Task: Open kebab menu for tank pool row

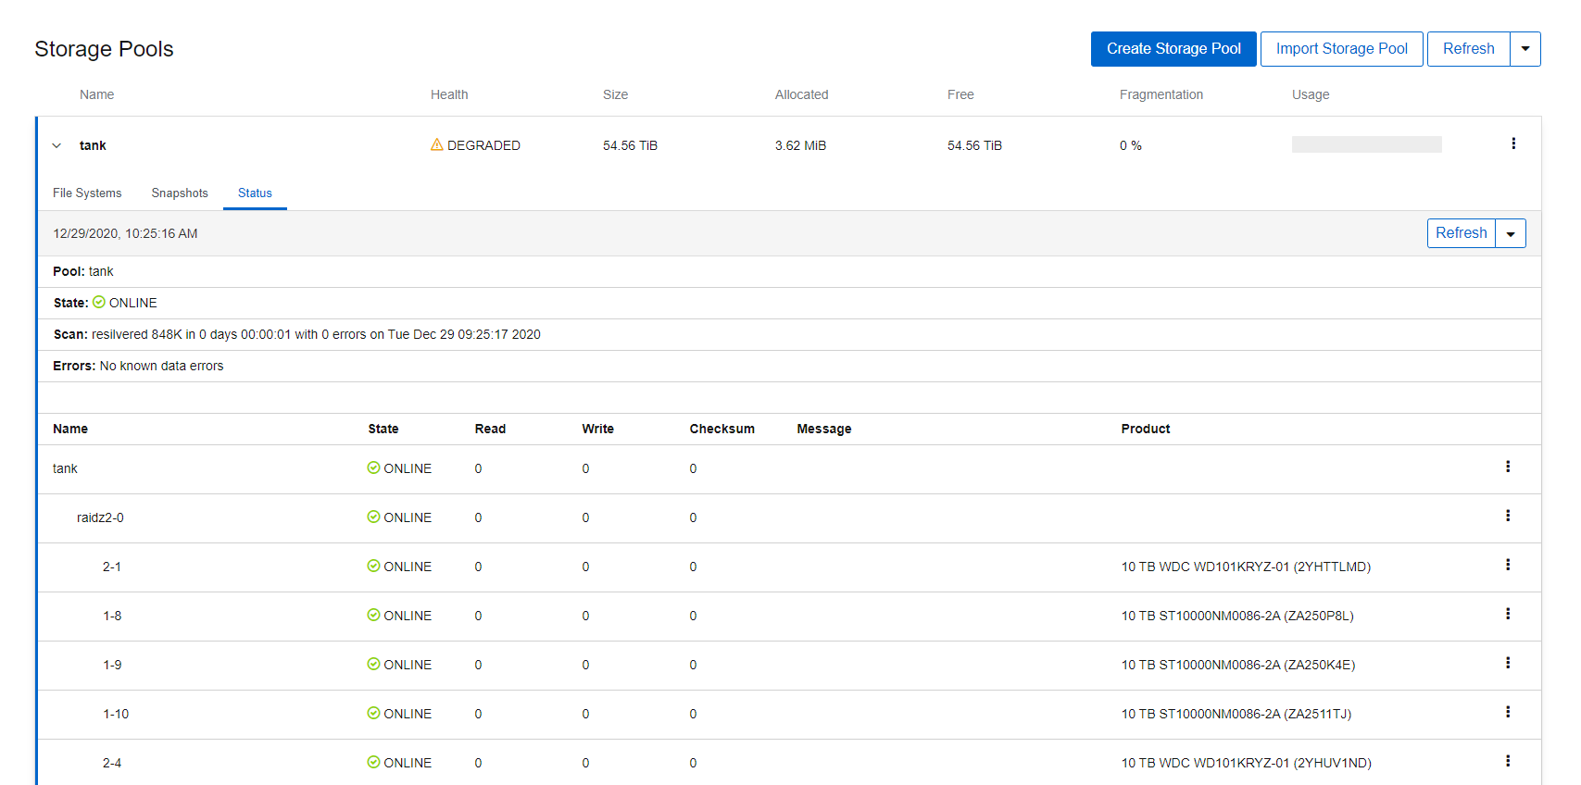Action: (1513, 143)
